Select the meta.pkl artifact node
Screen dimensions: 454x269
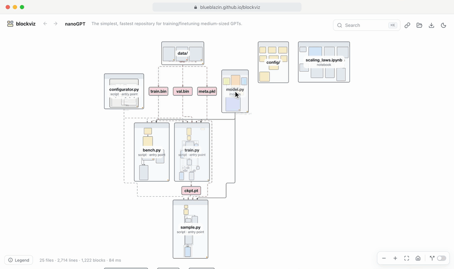[207, 91]
